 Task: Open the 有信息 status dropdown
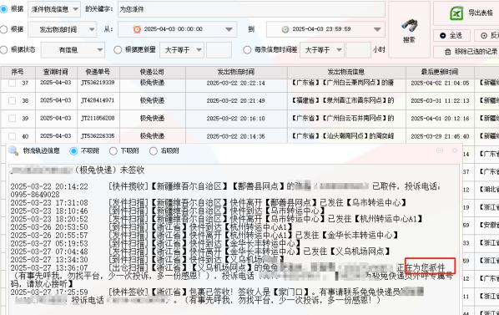[x=73, y=50]
